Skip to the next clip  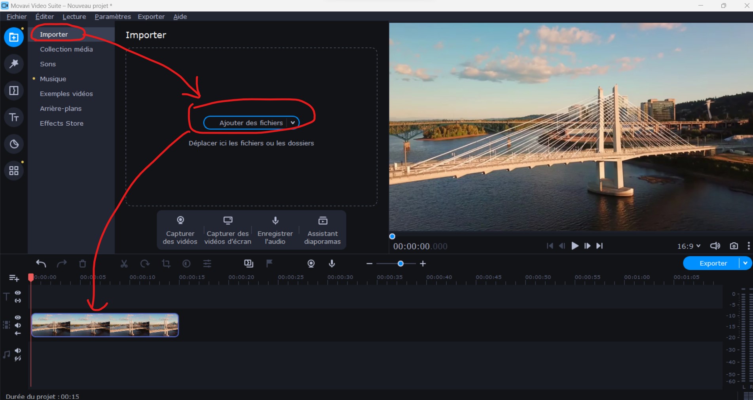(600, 246)
